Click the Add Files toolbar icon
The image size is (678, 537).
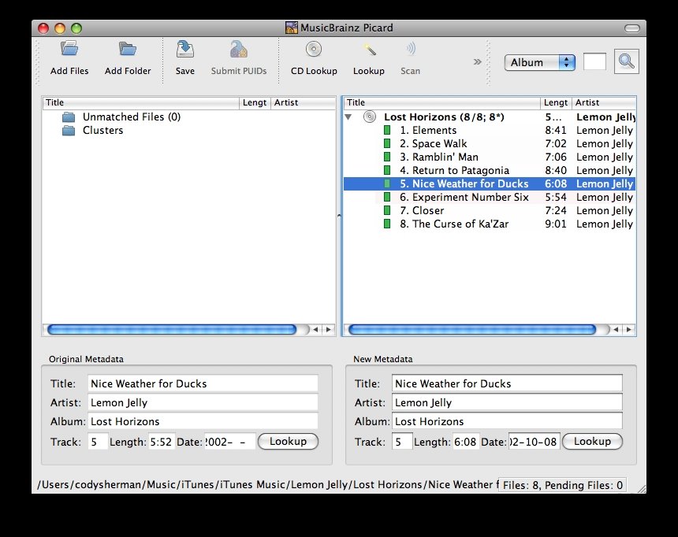[x=69, y=50]
